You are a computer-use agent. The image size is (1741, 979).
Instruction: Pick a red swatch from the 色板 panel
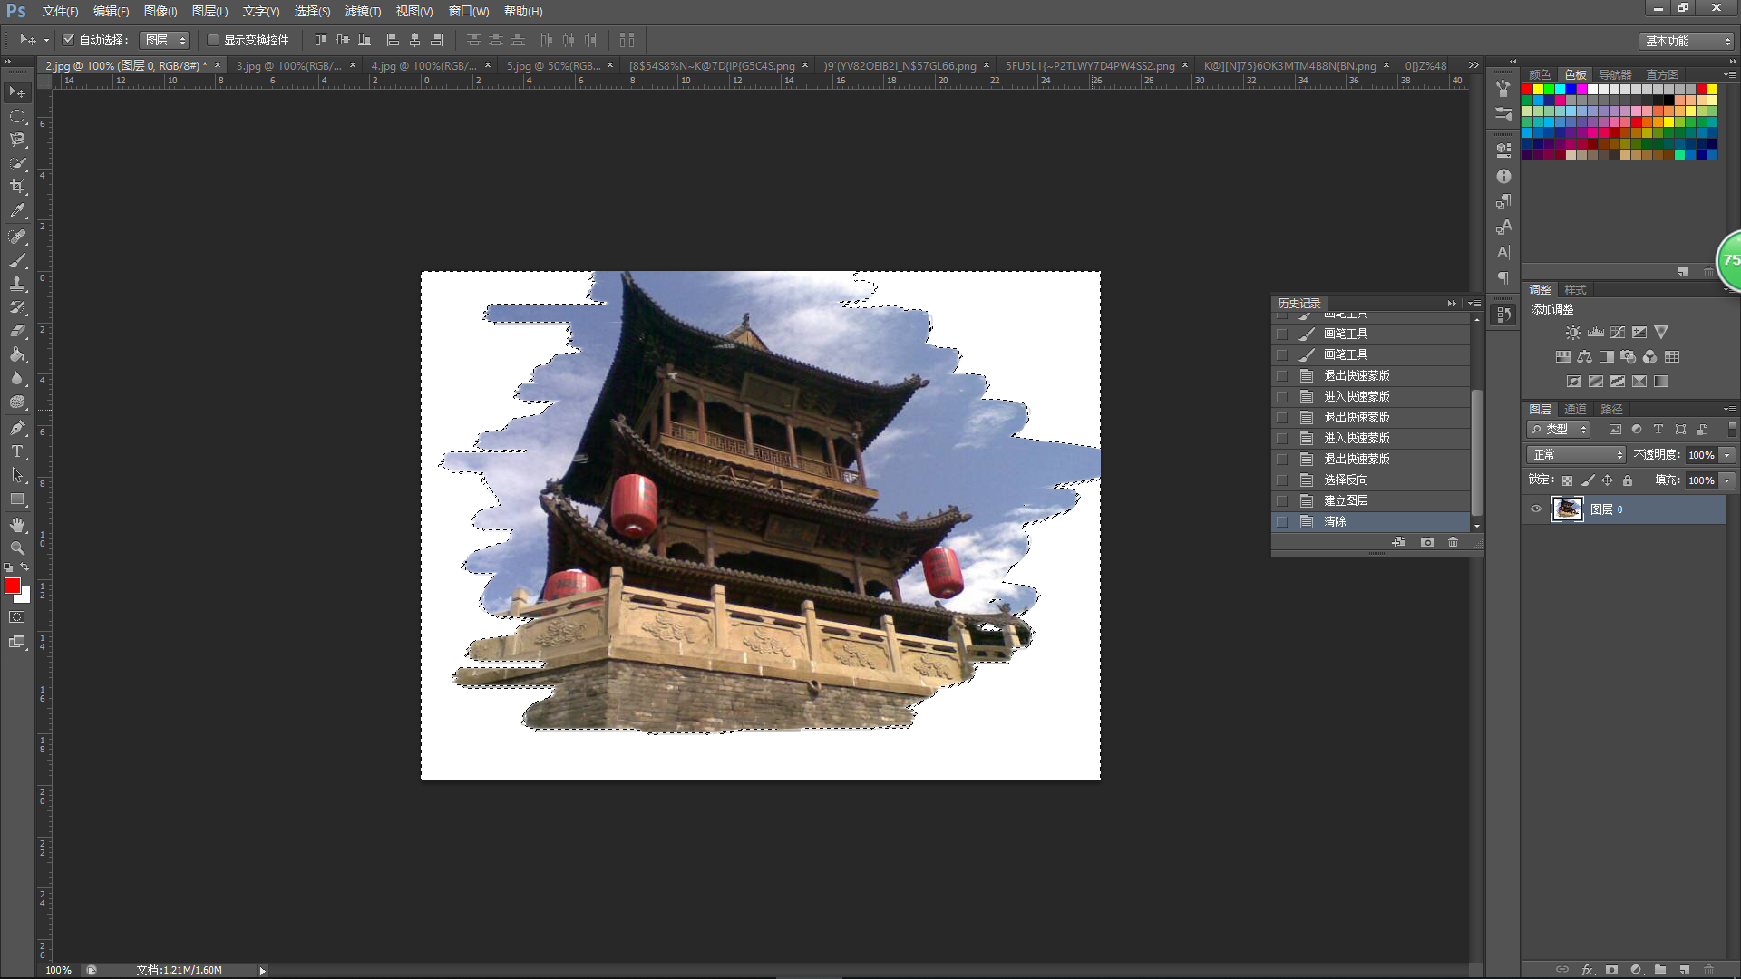(x=1528, y=89)
